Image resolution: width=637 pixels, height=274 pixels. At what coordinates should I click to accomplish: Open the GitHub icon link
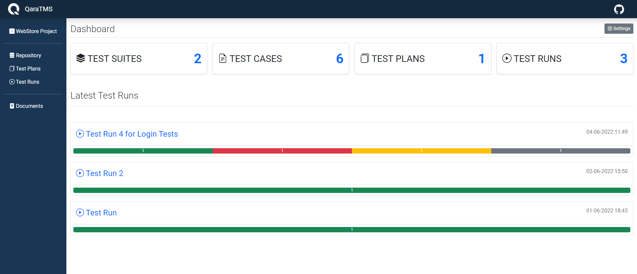point(619,9)
